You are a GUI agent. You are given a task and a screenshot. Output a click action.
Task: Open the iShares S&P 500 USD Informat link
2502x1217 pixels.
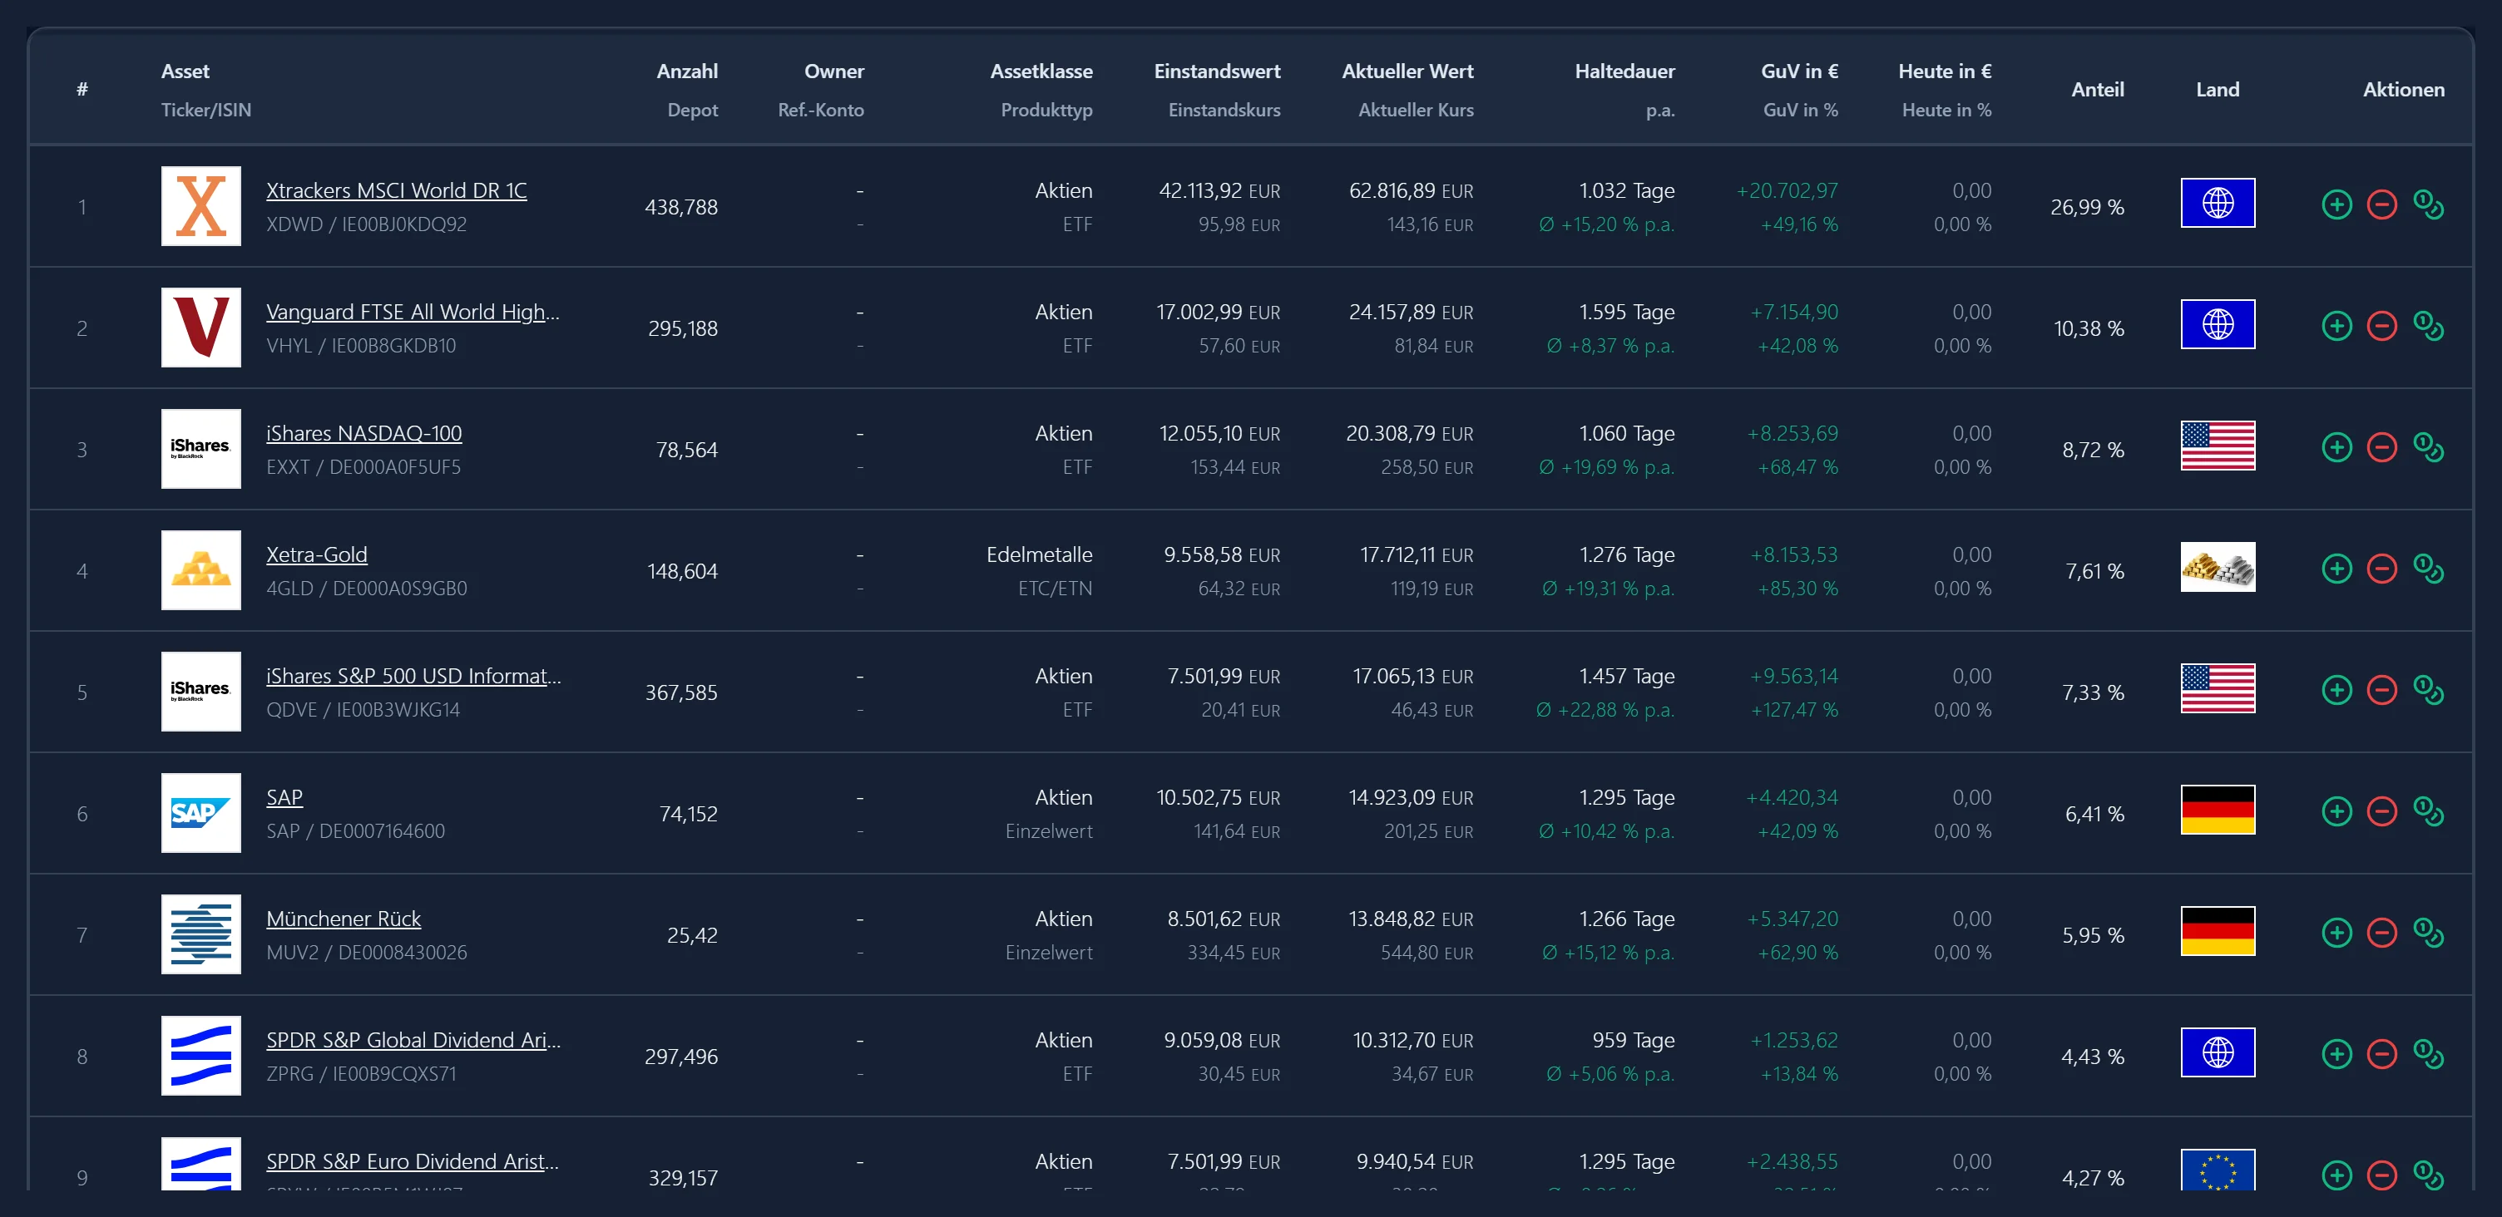[x=413, y=676]
